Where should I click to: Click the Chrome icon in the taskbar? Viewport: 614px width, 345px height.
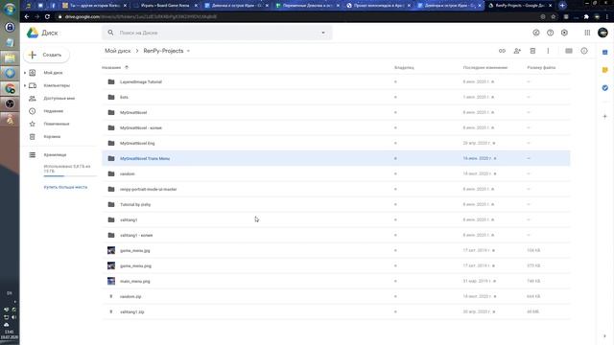(10, 88)
